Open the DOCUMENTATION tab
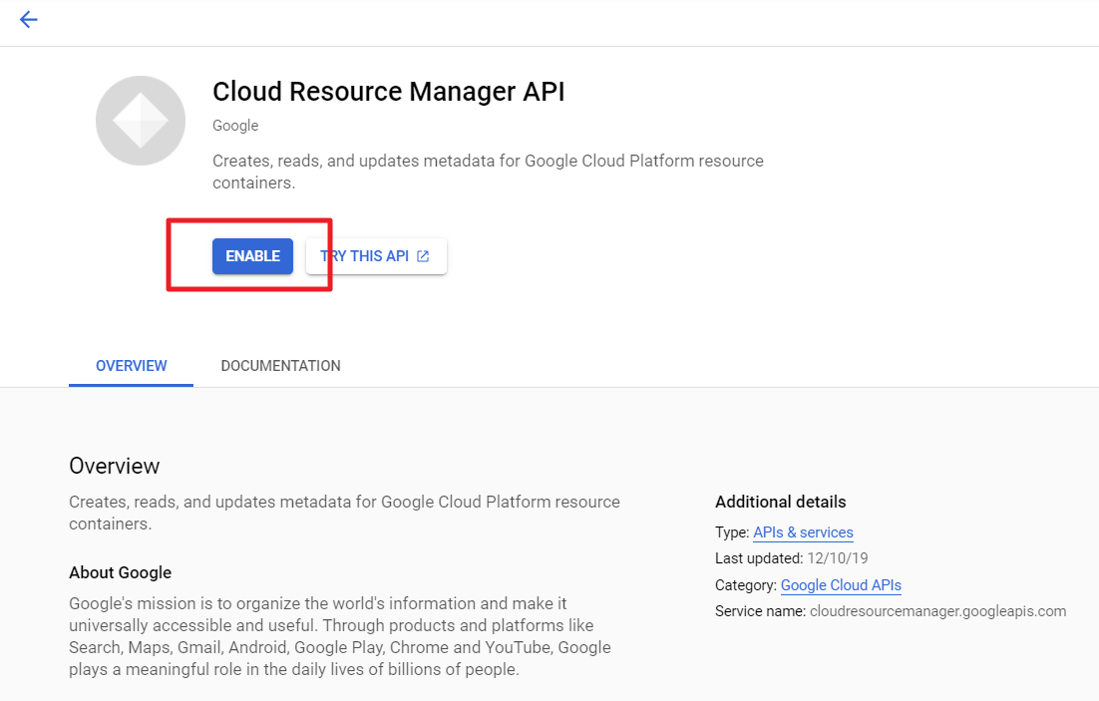1099x701 pixels. [280, 366]
